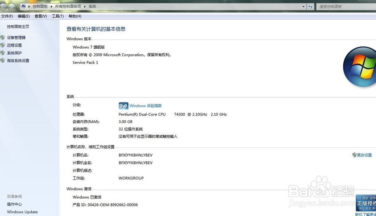376x216 pixels.
Task: Refresh the control panel view
Action: pos(310,6)
